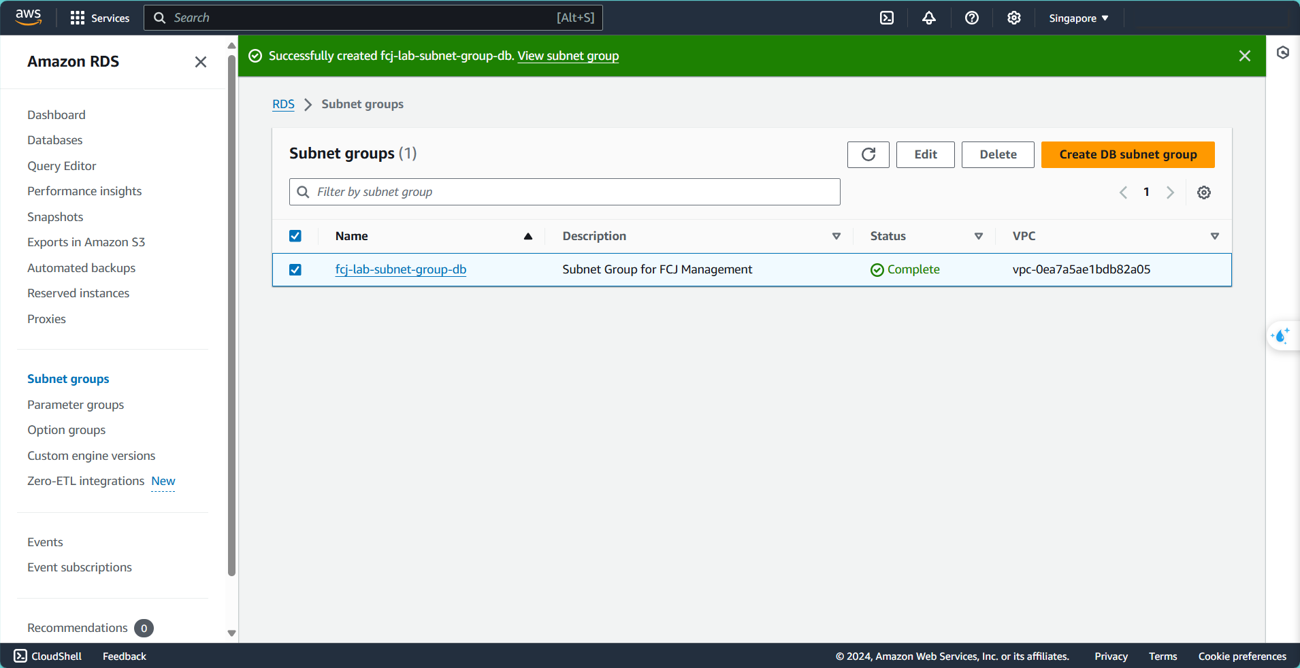This screenshot has height=668, width=1300.
Task: Select Subnet groups in the sidebar
Action: 68,379
